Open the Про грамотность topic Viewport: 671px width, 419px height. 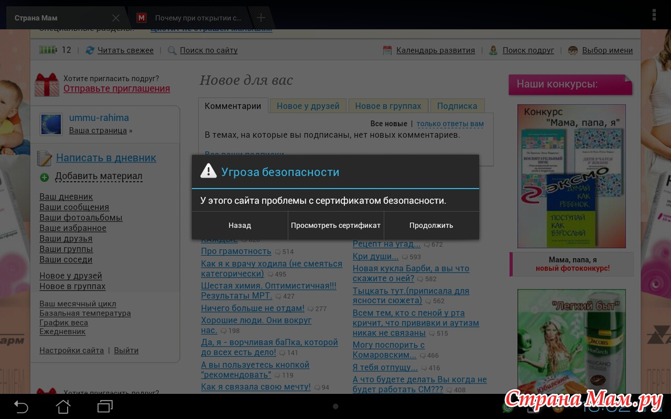point(236,251)
